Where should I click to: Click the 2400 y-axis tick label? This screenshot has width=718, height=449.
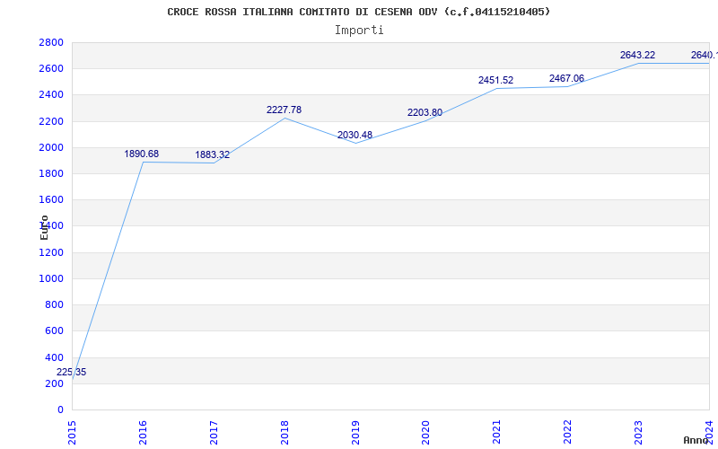pyautogui.click(x=51, y=95)
